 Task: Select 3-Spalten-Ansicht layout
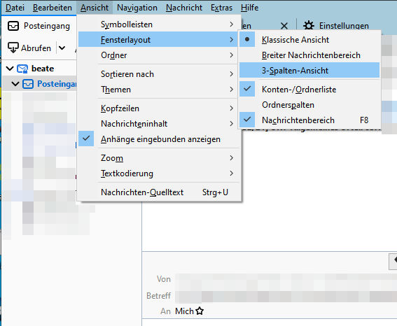pos(309,71)
